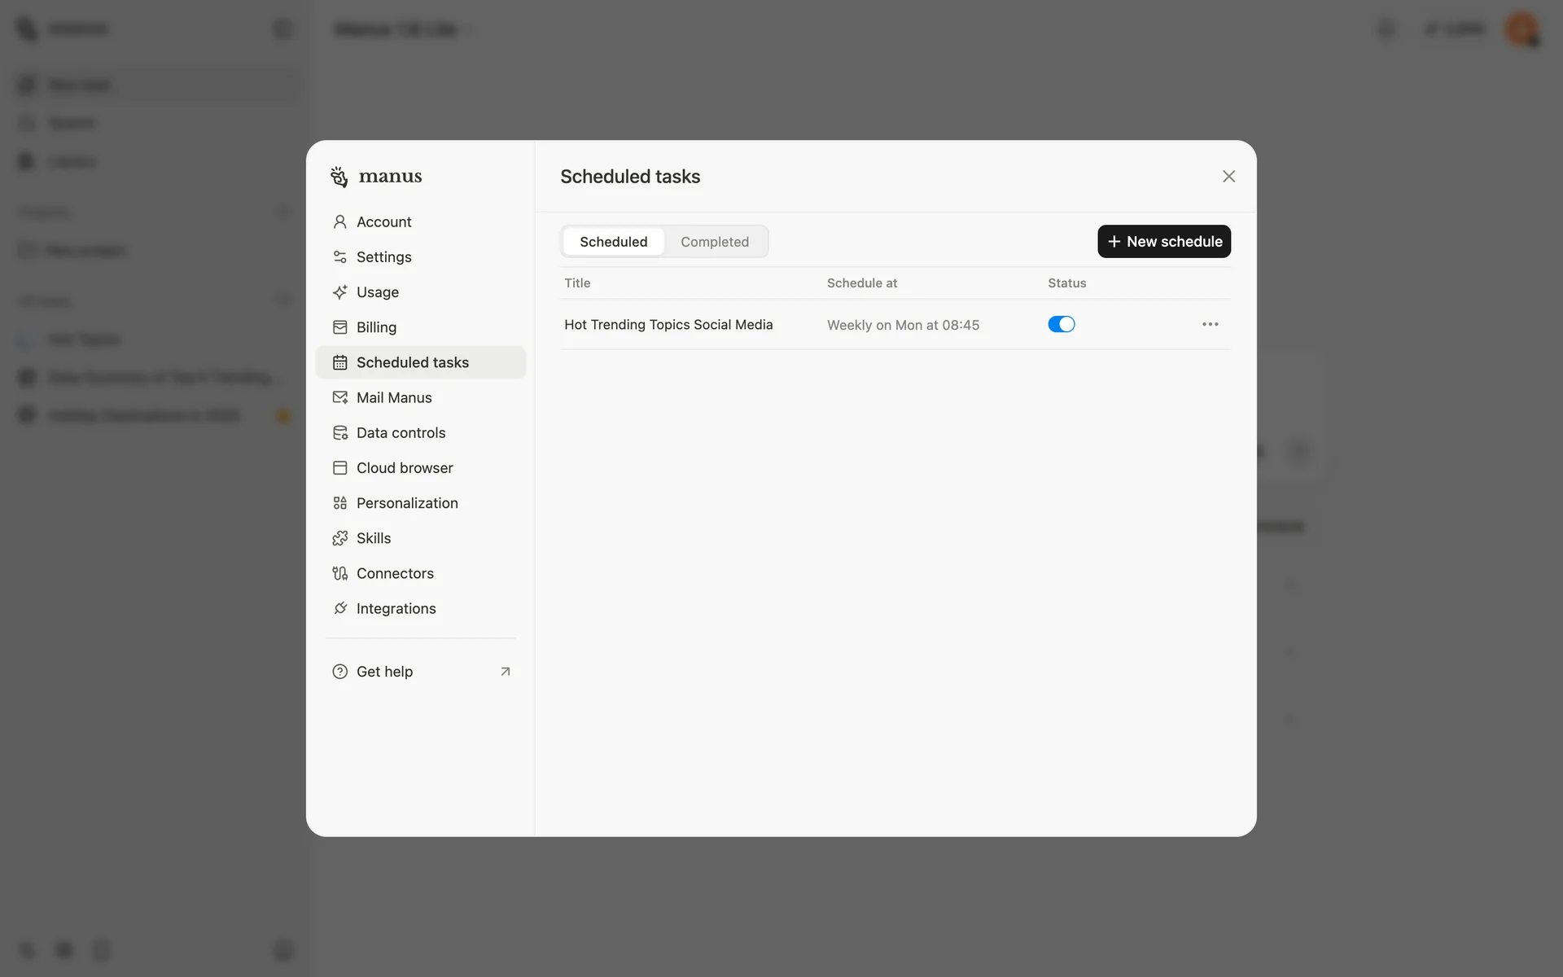Open Data controls section
1563x977 pixels.
point(420,432)
